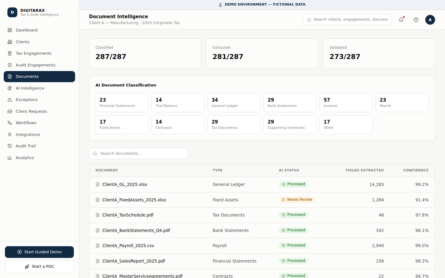Click the Classified 287/287 stat card
The height and width of the screenshot is (278, 445).
click(145, 53)
